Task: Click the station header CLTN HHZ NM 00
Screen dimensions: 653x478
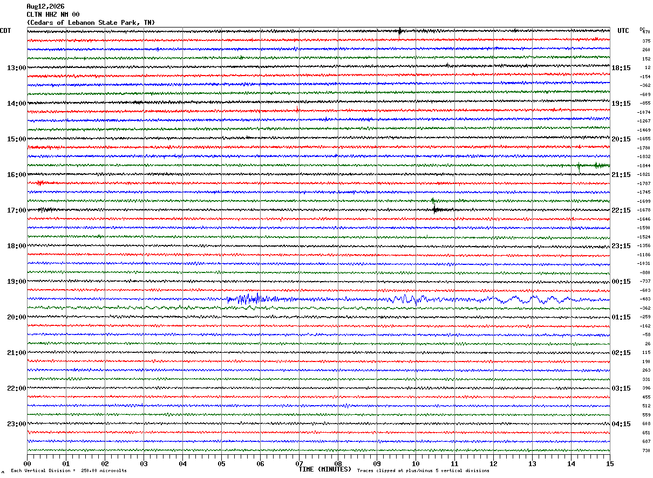Action: [53, 15]
